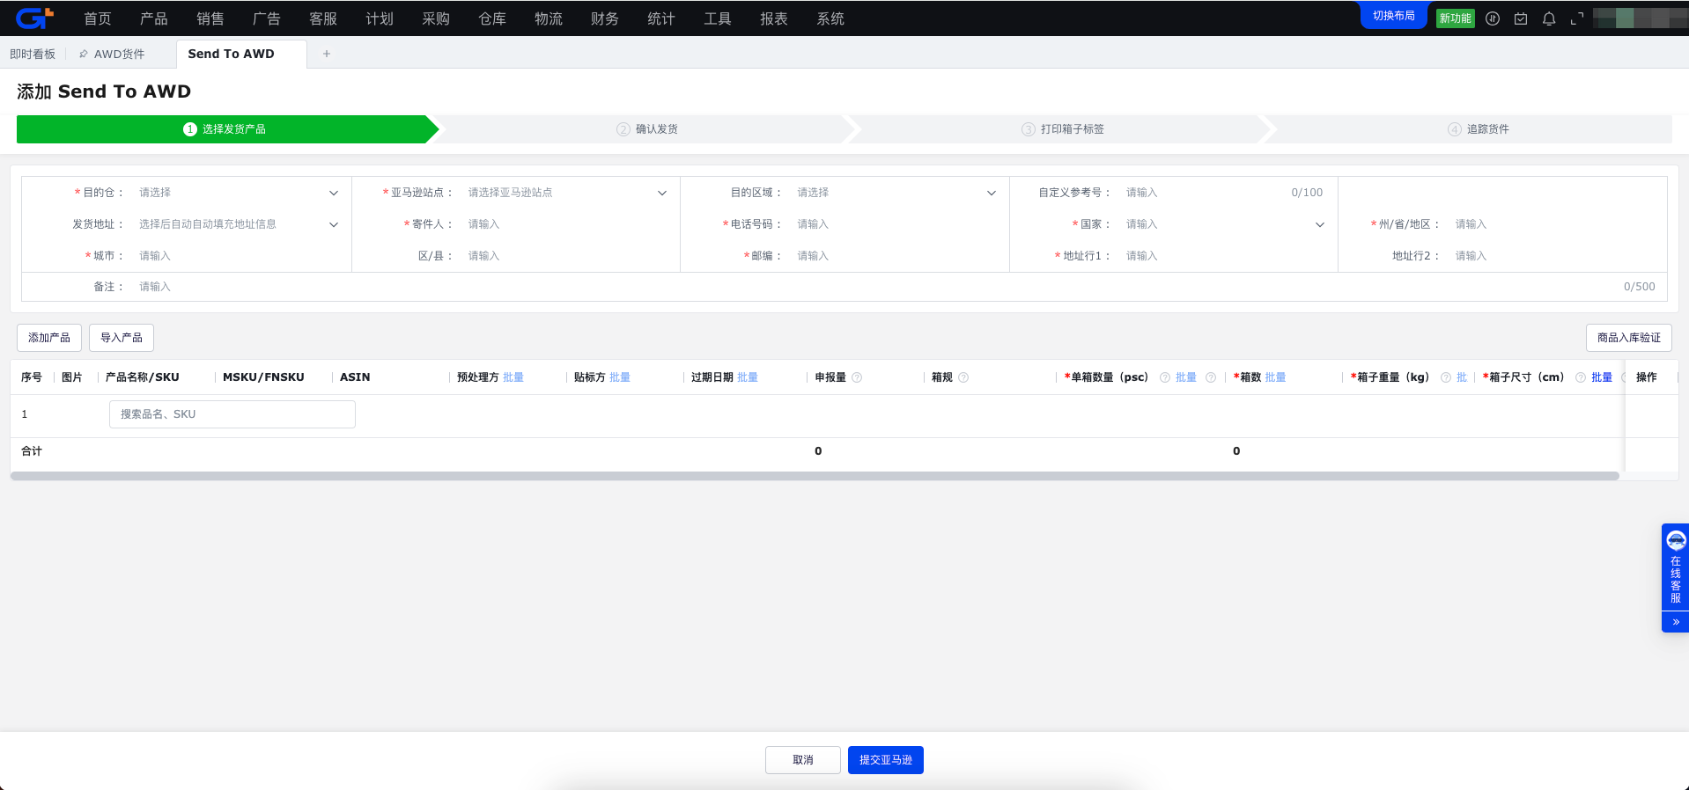Click the help icon next to 箱规
The image size is (1689, 790).
click(x=963, y=377)
